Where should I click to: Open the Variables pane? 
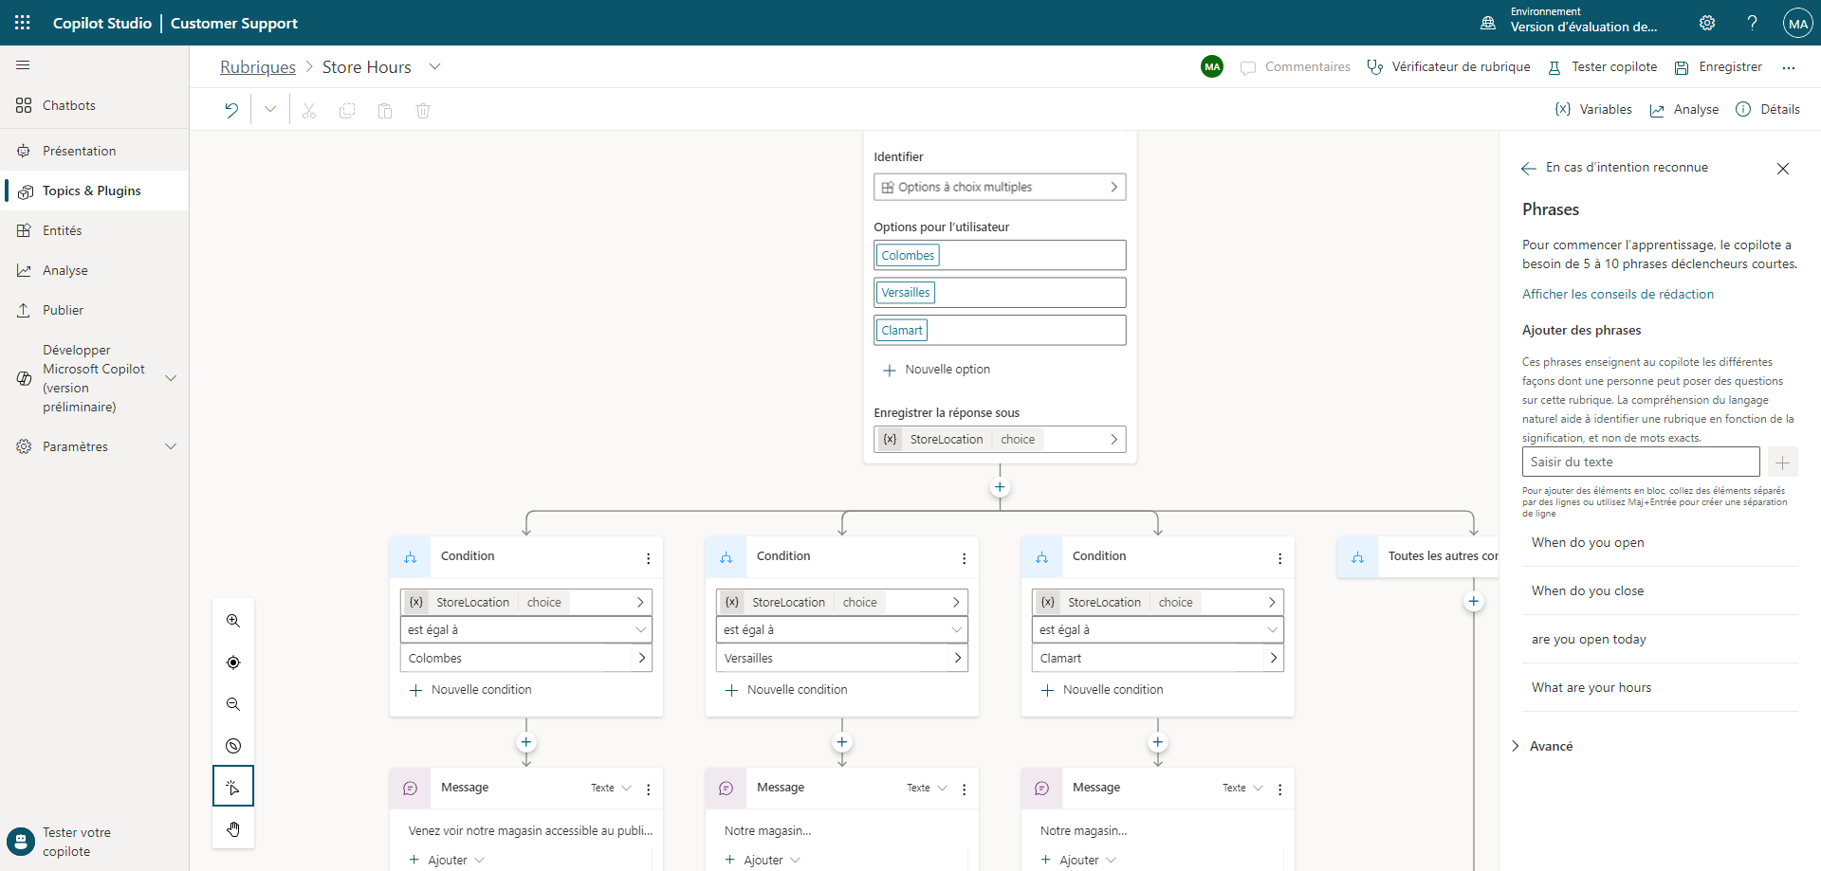pyautogui.click(x=1594, y=109)
